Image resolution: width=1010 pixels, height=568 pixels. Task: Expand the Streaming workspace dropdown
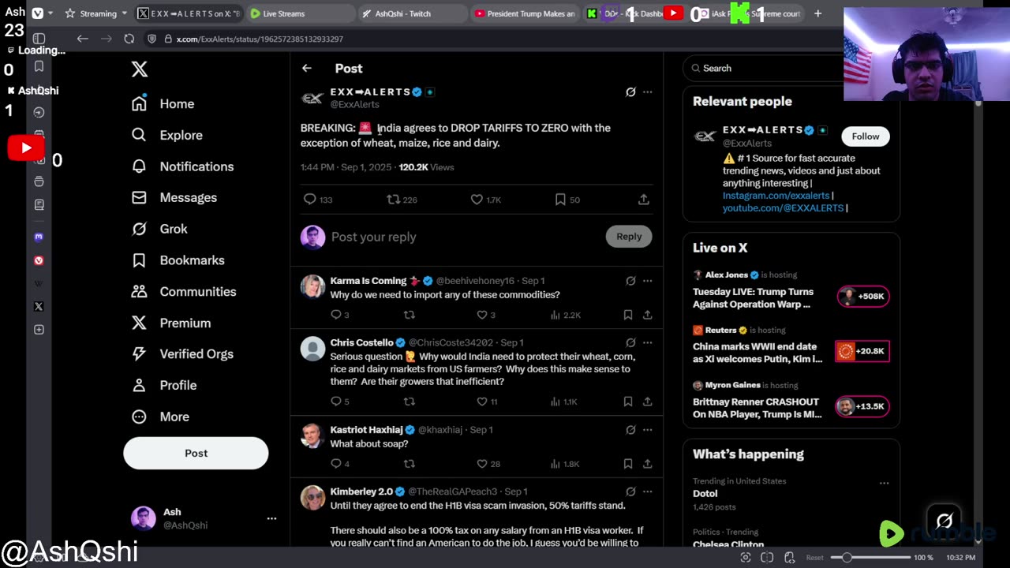(x=125, y=13)
